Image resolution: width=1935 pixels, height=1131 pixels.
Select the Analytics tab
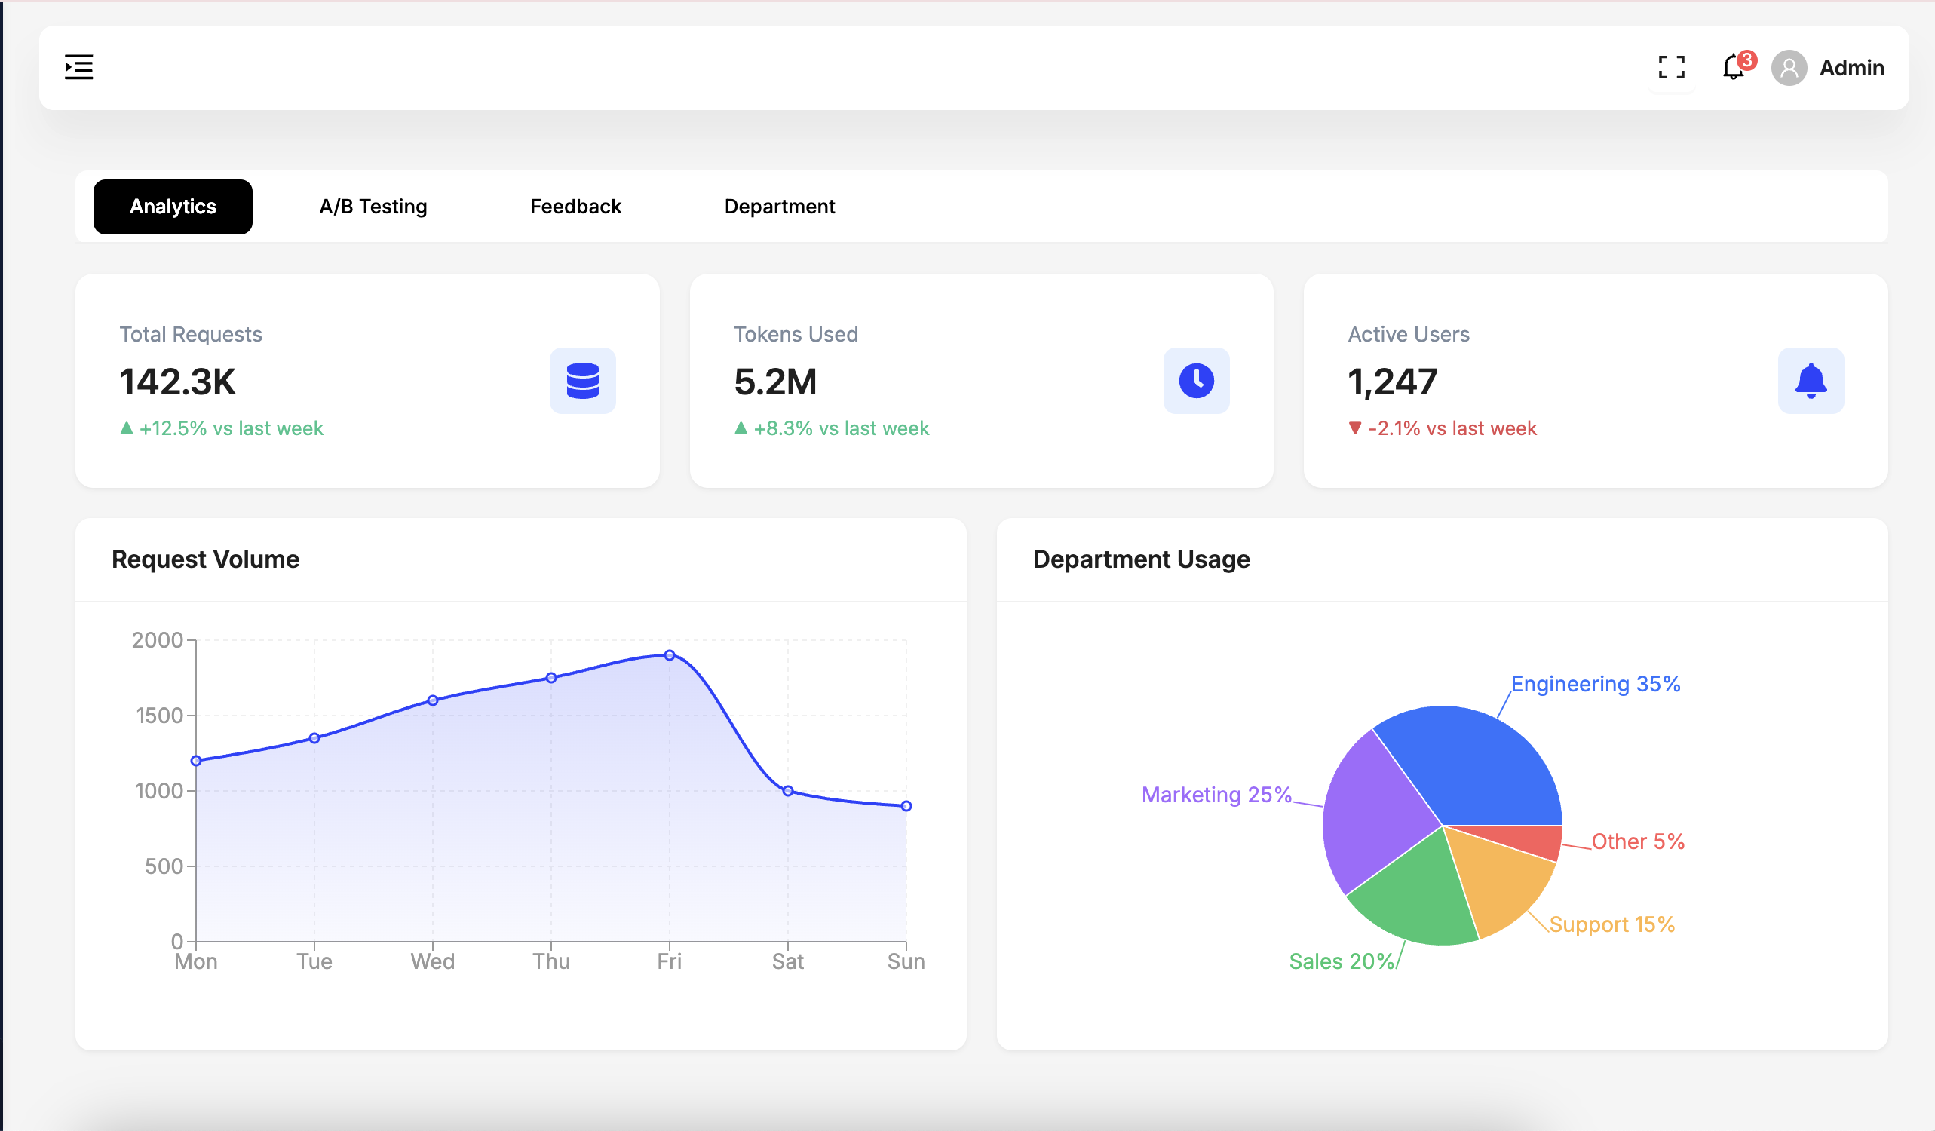(x=173, y=207)
